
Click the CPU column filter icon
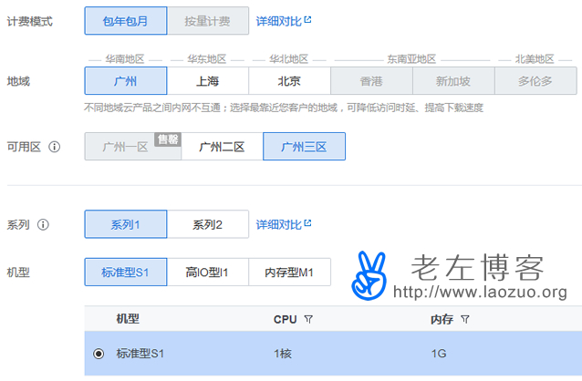click(308, 320)
